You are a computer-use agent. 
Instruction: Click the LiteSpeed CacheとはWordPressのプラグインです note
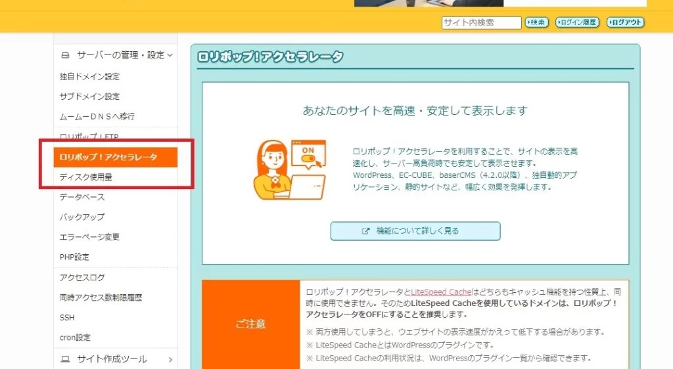400,345
